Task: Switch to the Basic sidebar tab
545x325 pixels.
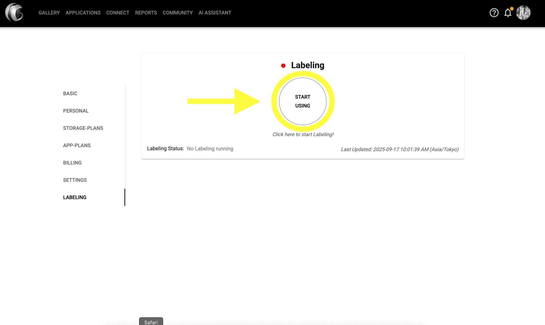Action: click(x=70, y=93)
